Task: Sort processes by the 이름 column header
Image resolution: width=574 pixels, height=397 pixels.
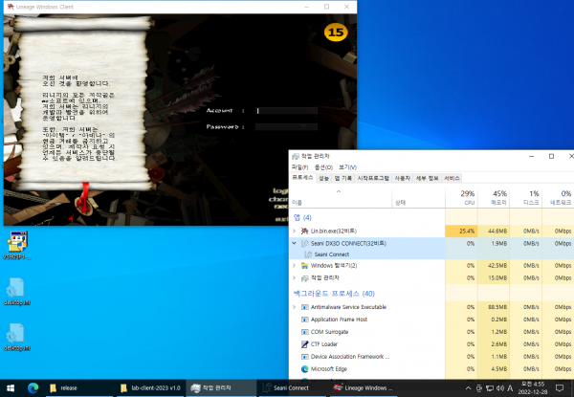Action: pyautogui.click(x=341, y=198)
